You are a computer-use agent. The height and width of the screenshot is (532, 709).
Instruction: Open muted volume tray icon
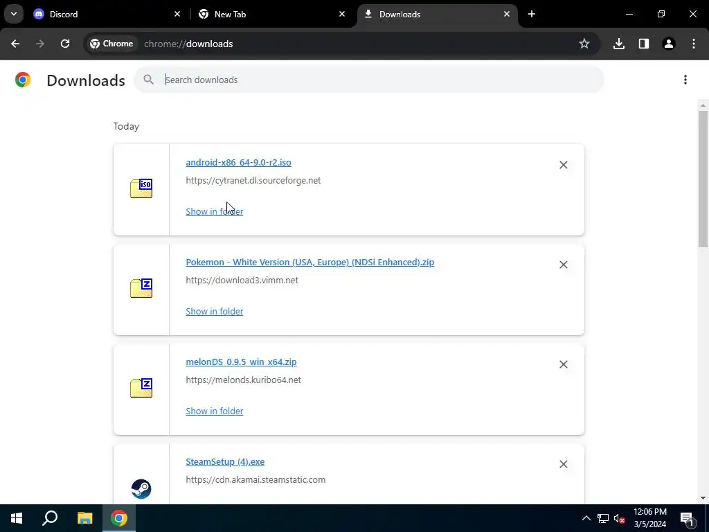coord(619,518)
